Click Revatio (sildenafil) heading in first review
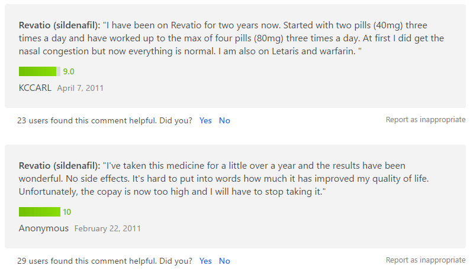 [x=60, y=25]
